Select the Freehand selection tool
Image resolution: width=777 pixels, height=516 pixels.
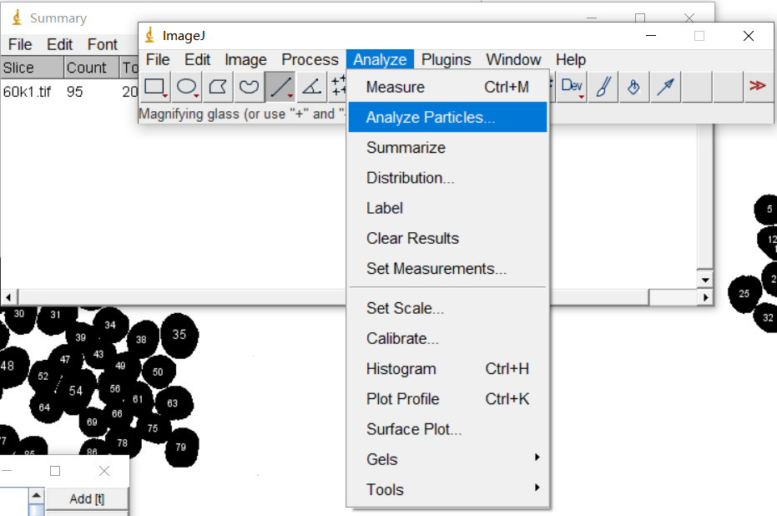coord(249,87)
